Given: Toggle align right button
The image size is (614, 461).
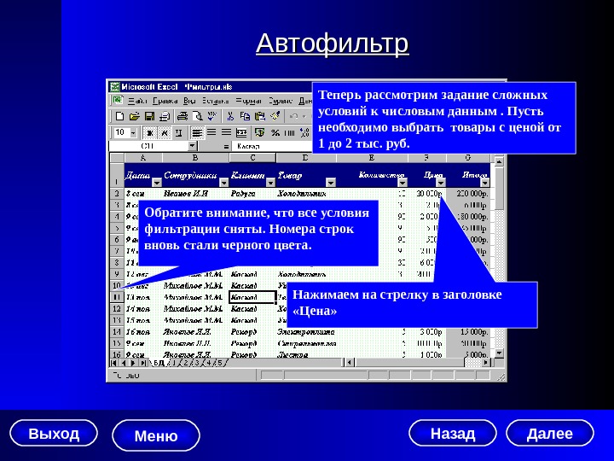Looking at the screenshot, I should [226, 133].
